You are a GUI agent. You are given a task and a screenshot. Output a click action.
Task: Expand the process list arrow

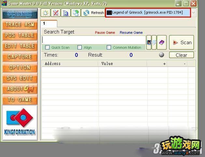coord(194,13)
